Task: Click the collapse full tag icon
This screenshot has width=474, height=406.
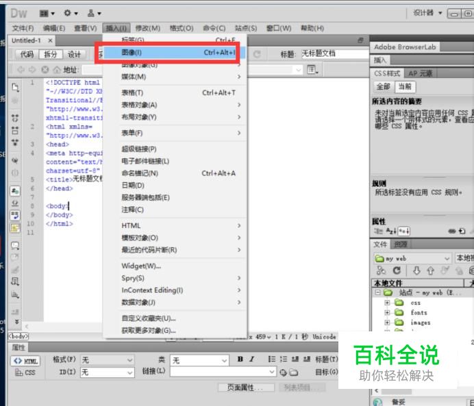Action: [15, 118]
